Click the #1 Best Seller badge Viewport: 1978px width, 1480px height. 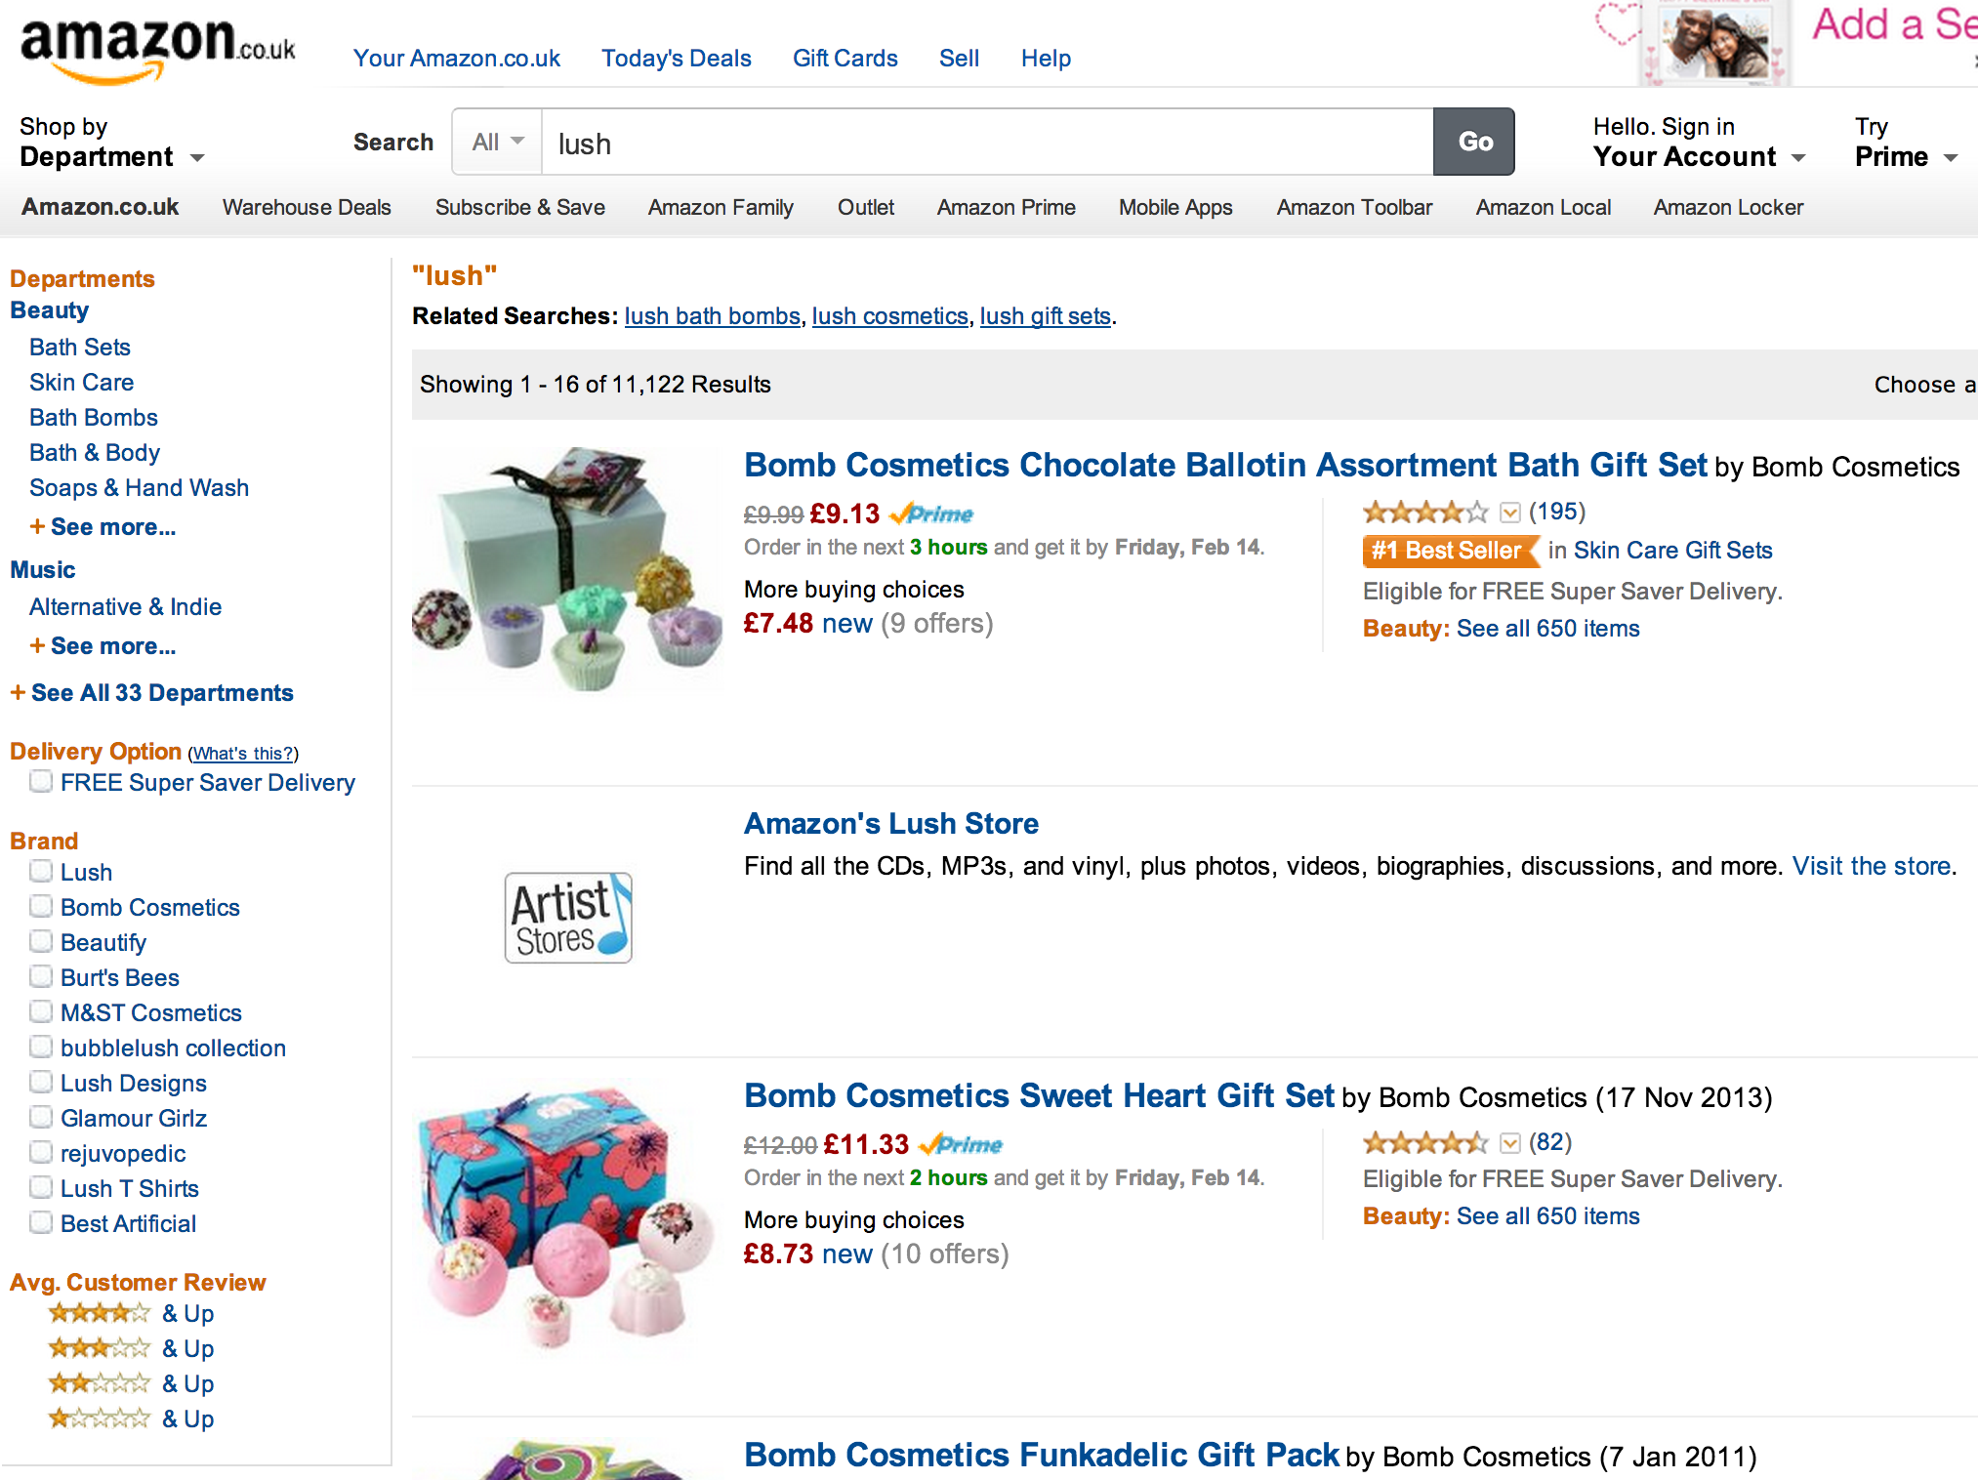[x=1449, y=551]
